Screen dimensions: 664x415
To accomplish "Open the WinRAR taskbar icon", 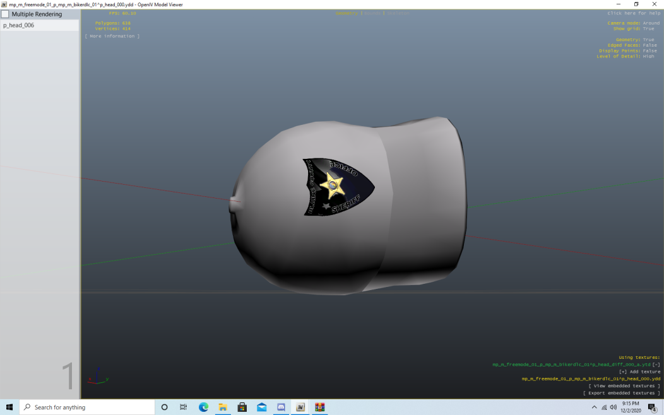I will (x=320, y=407).
